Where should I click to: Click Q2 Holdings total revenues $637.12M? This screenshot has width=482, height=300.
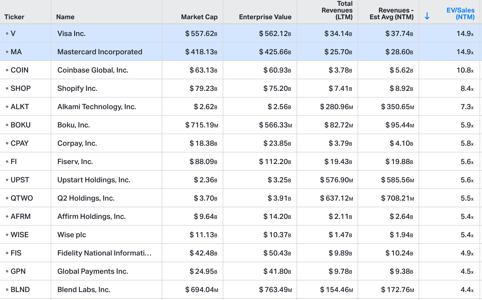336,198
